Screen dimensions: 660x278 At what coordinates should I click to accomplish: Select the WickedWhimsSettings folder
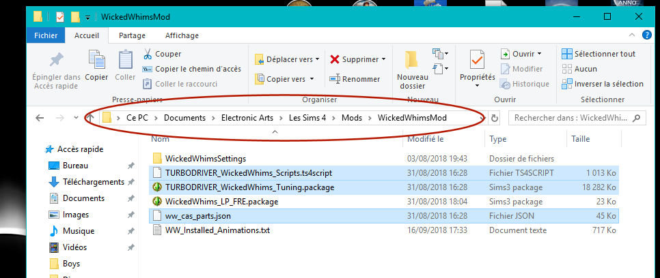tap(384, 159)
